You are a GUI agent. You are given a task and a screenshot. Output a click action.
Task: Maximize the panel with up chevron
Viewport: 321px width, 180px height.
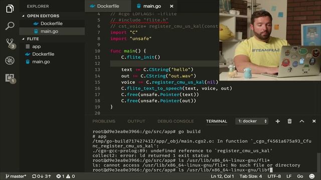click(302, 121)
